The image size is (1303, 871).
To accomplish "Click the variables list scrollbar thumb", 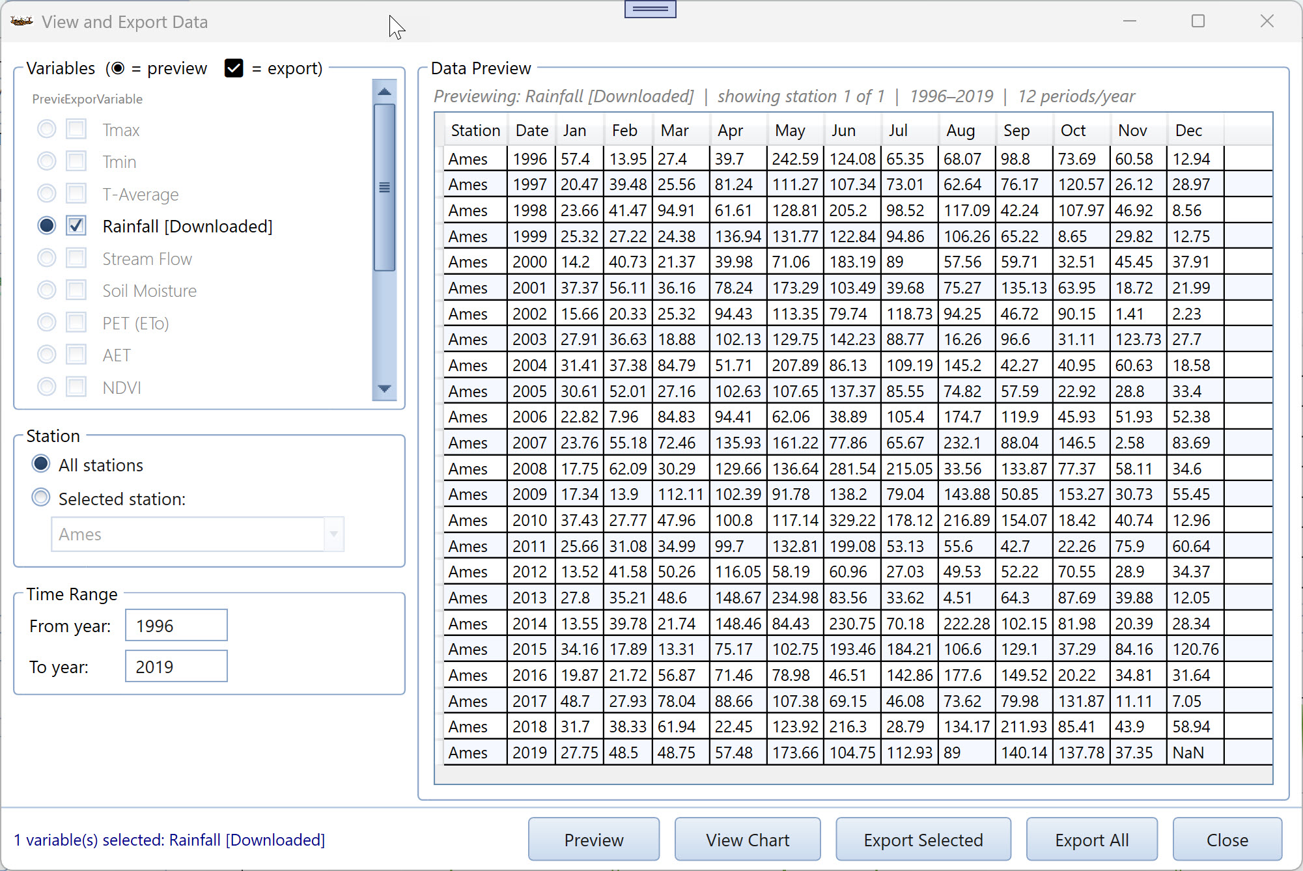I will click(x=384, y=187).
